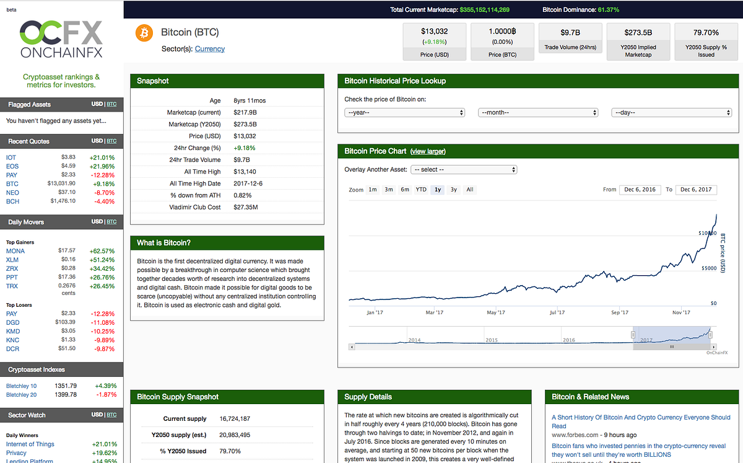
Task: Open DCR in Top Losers
Action: click(x=12, y=349)
